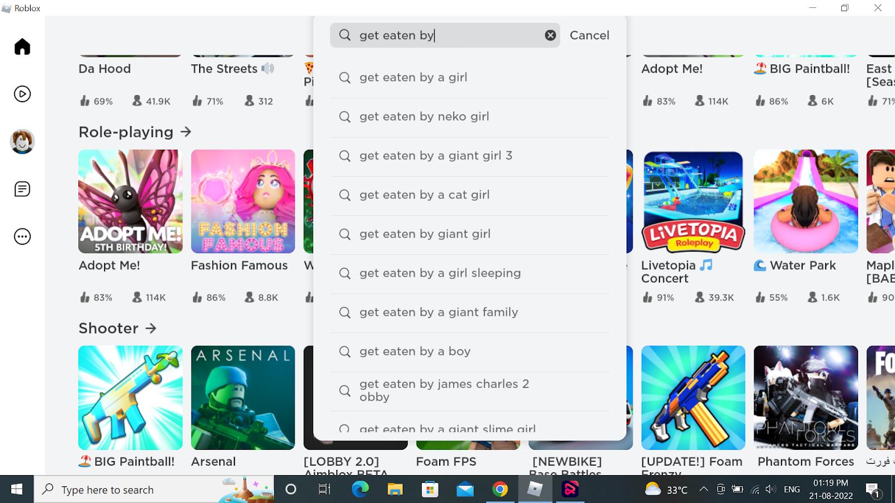This screenshot has height=503, width=895.
Task: Open the Discover play icon in the sidebar
Action: tap(22, 94)
